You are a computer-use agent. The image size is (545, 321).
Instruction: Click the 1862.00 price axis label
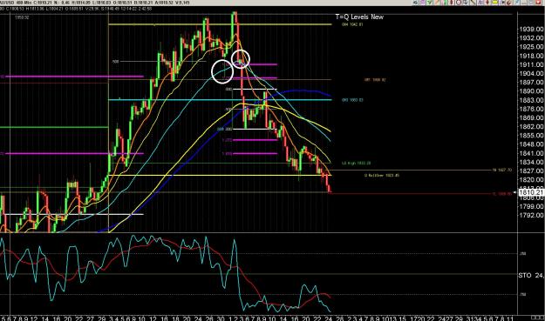(x=531, y=126)
